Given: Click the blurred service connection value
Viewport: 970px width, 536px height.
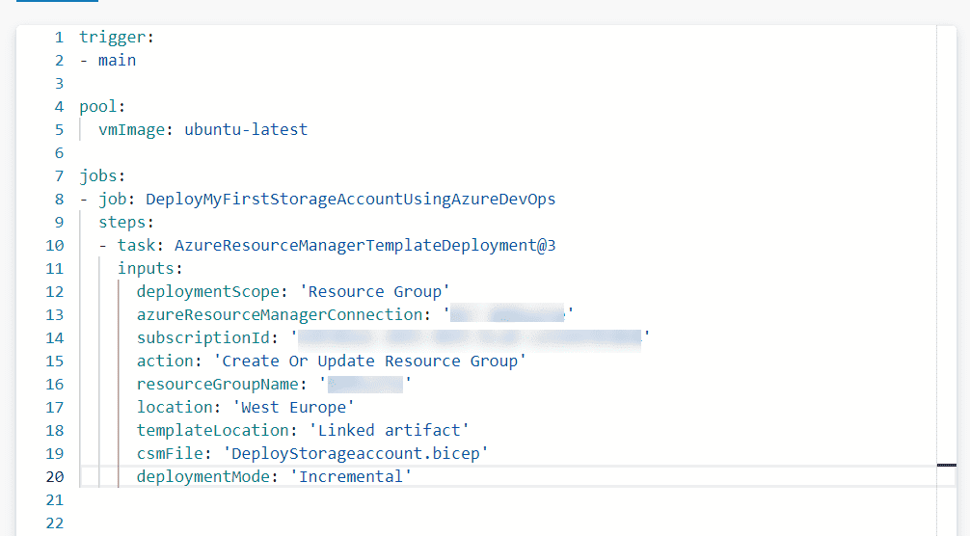Looking at the screenshot, I should click(507, 314).
